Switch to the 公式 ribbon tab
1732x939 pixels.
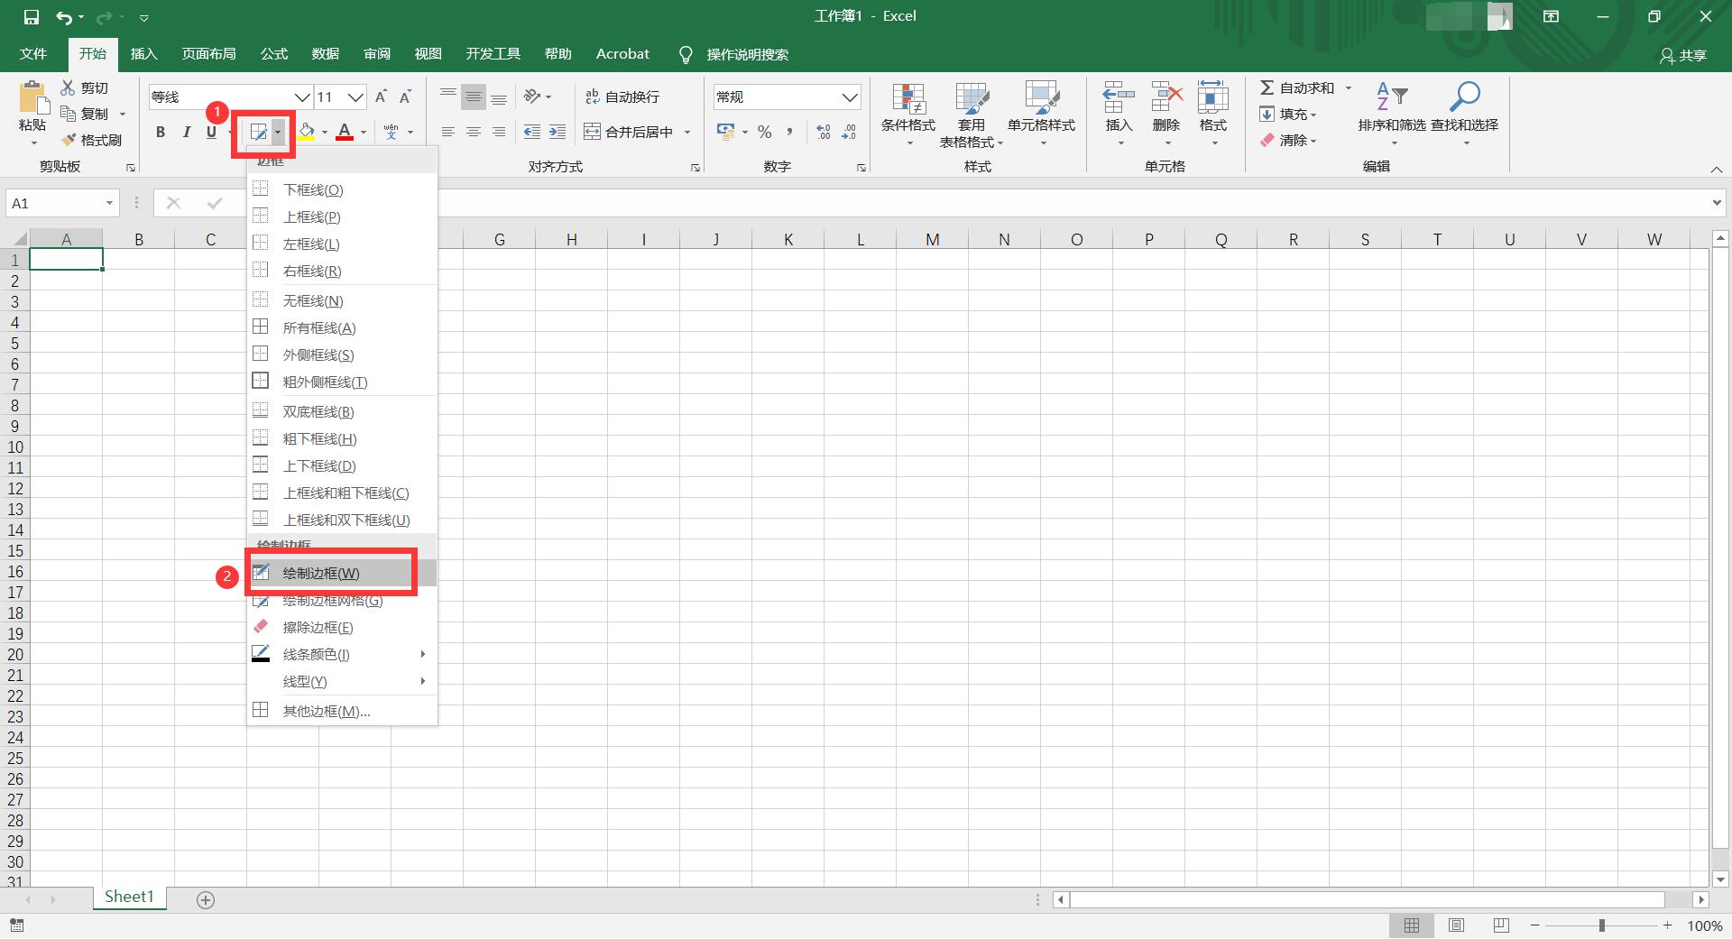[x=274, y=54]
